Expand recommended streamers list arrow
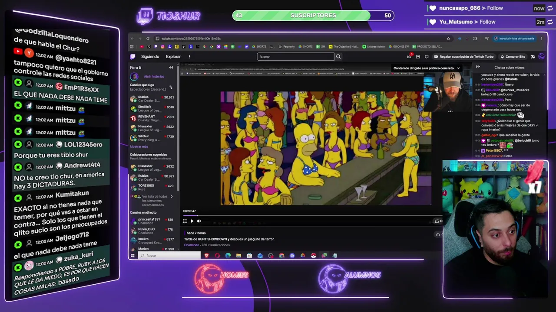The height and width of the screenshot is (312, 556). point(171,197)
